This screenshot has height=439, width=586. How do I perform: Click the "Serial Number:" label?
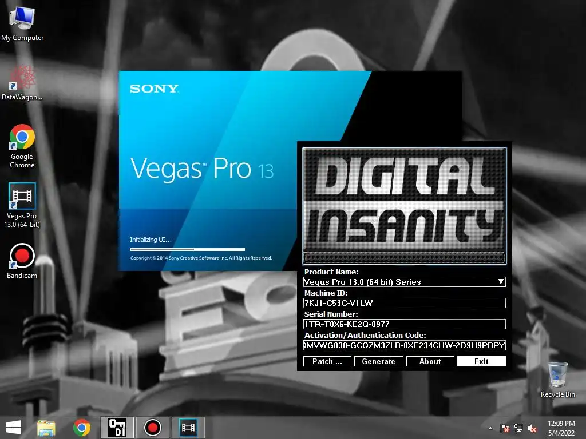tap(331, 314)
